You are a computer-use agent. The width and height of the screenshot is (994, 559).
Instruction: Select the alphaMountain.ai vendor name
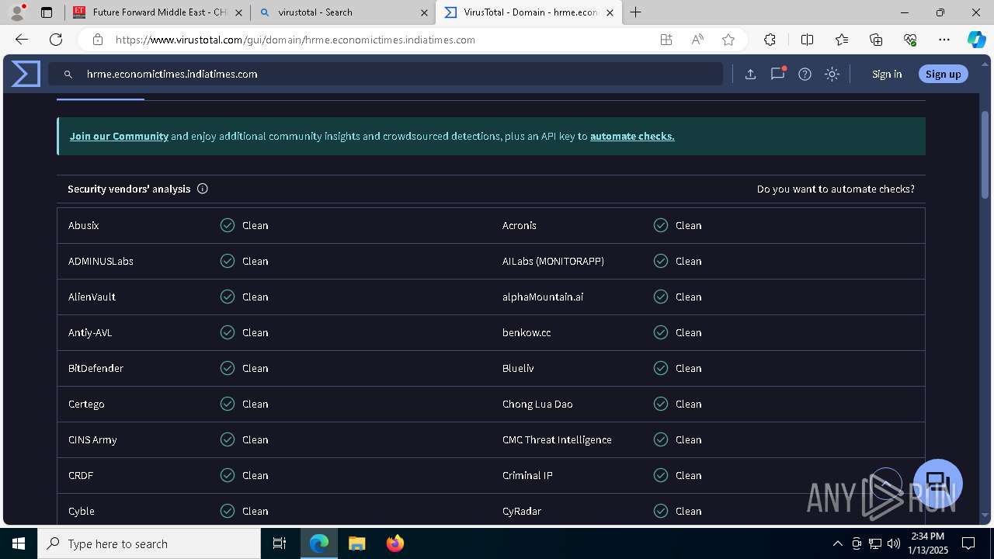point(543,297)
